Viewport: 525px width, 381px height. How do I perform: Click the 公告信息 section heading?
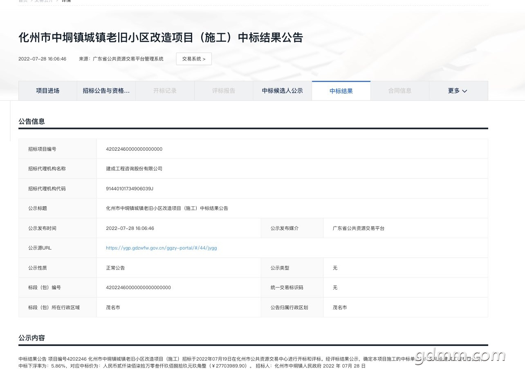point(31,121)
